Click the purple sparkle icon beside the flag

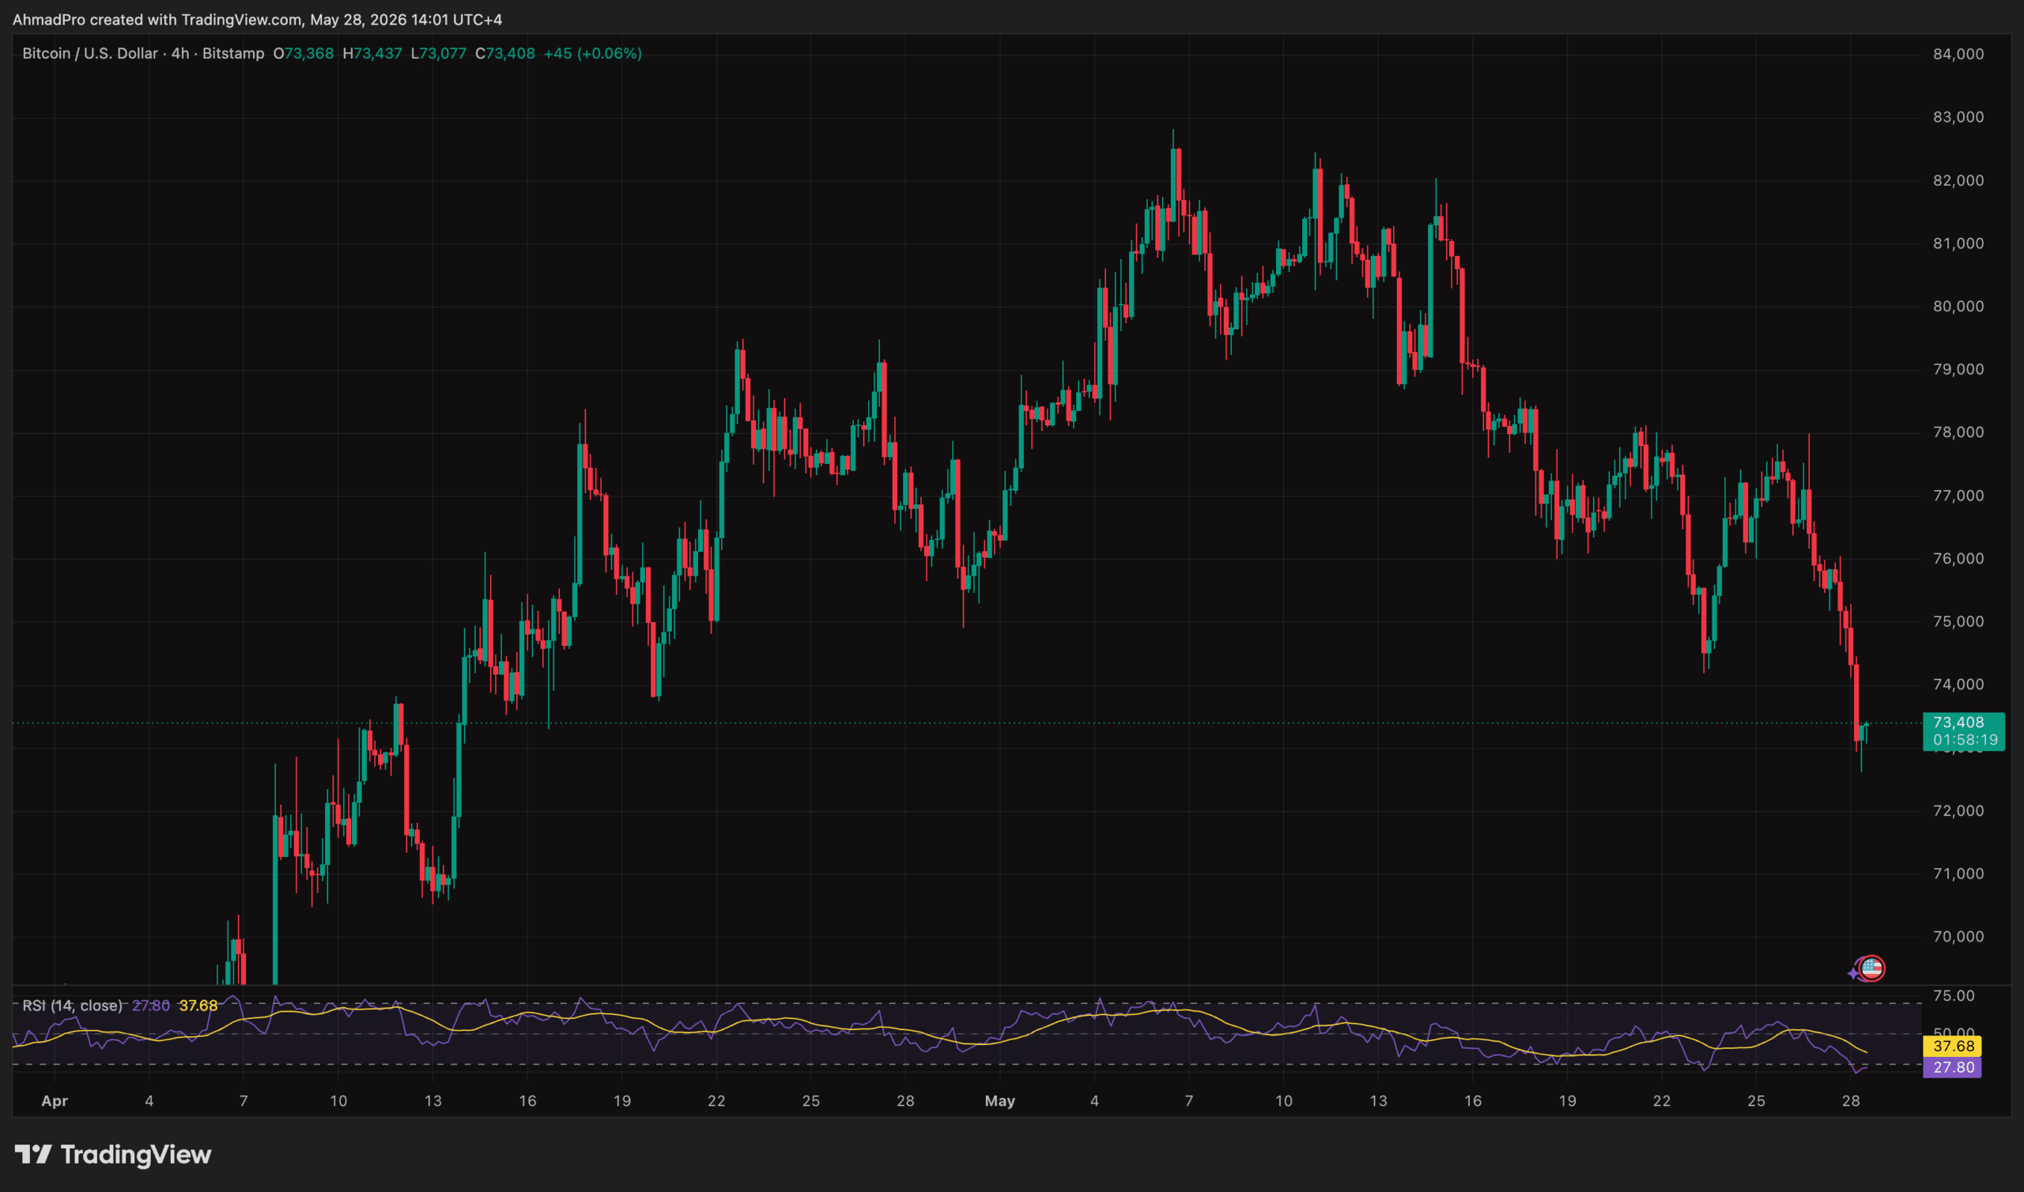click(1853, 973)
